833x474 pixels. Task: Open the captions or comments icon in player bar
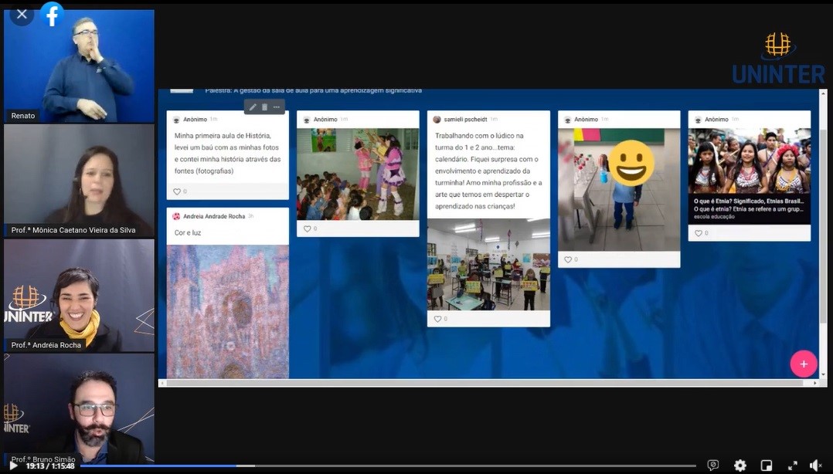(712, 466)
